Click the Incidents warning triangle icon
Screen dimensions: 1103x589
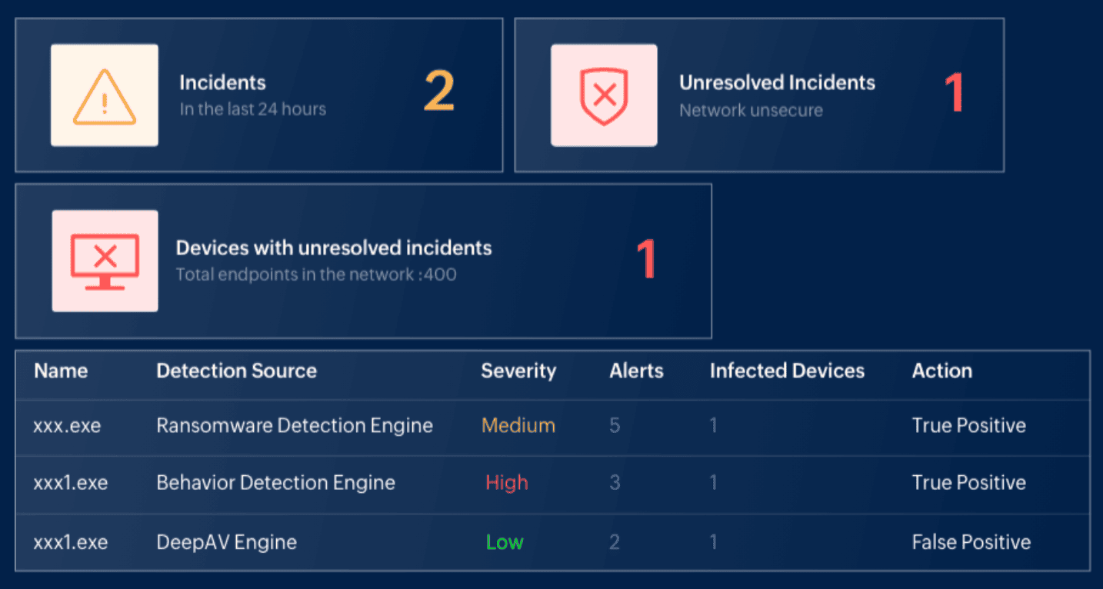[x=105, y=95]
